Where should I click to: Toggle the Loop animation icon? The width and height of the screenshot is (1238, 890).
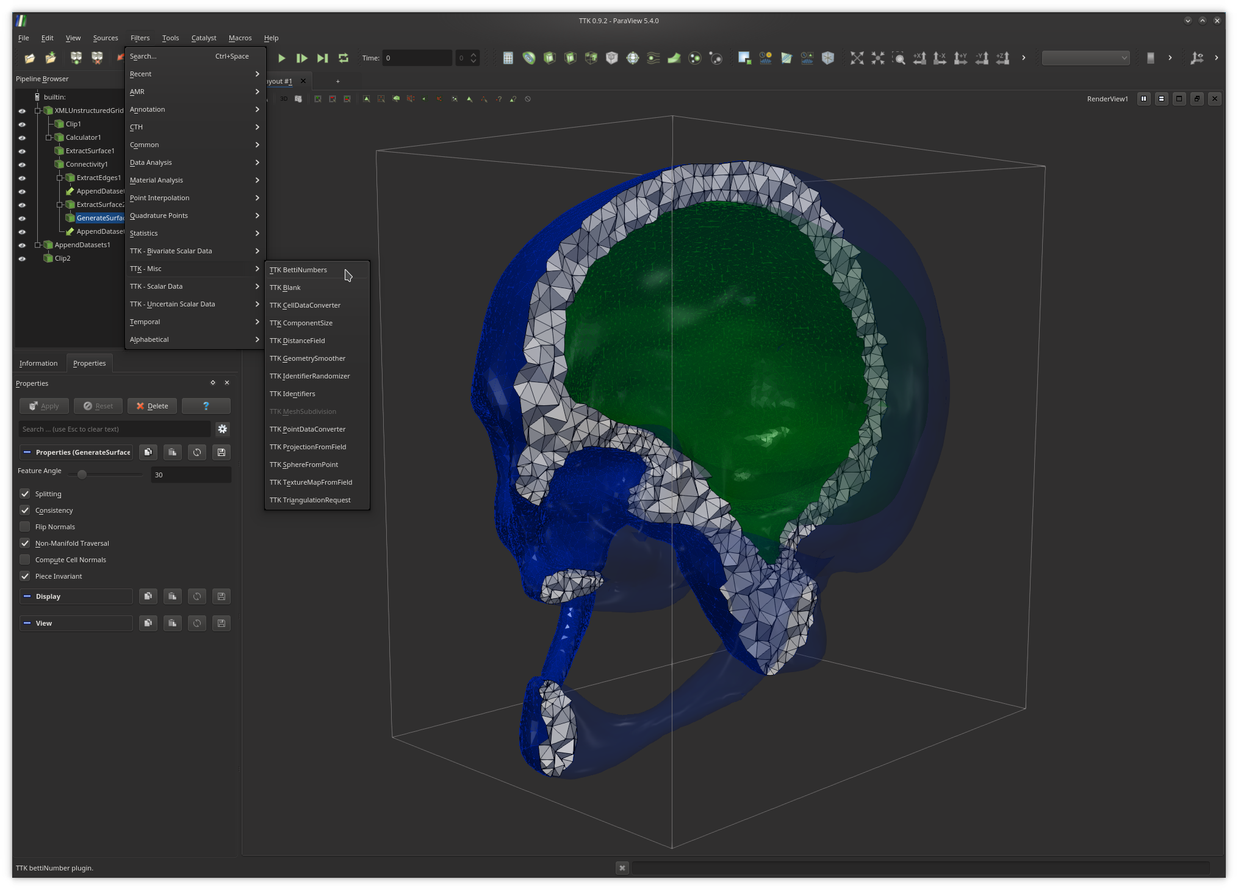tap(344, 58)
